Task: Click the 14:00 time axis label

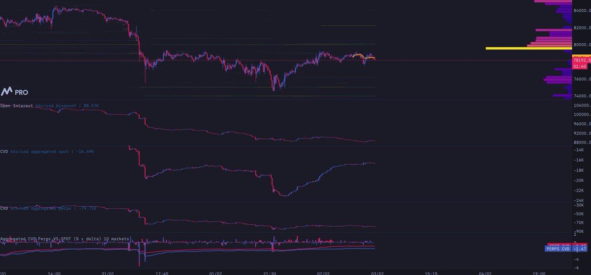Action: point(54,273)
